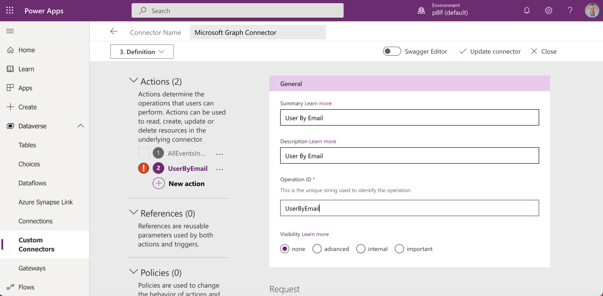Open Connections in the left navigation
The image size is (603, 296).
[x=35, y=221]
